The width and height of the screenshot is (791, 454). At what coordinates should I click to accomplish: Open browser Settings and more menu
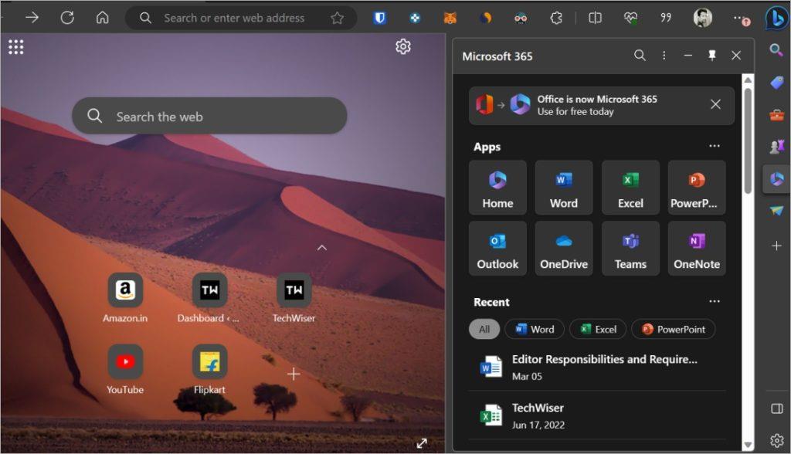click(741, 19)
